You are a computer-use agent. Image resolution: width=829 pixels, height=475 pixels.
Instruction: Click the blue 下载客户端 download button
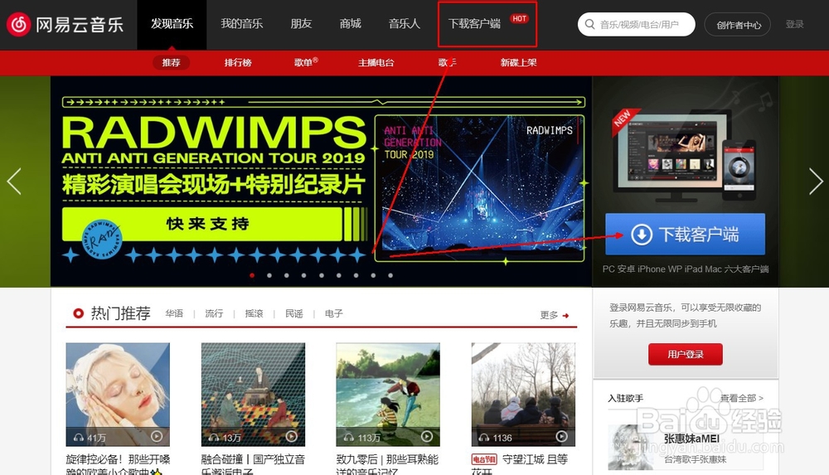(686, 234)
